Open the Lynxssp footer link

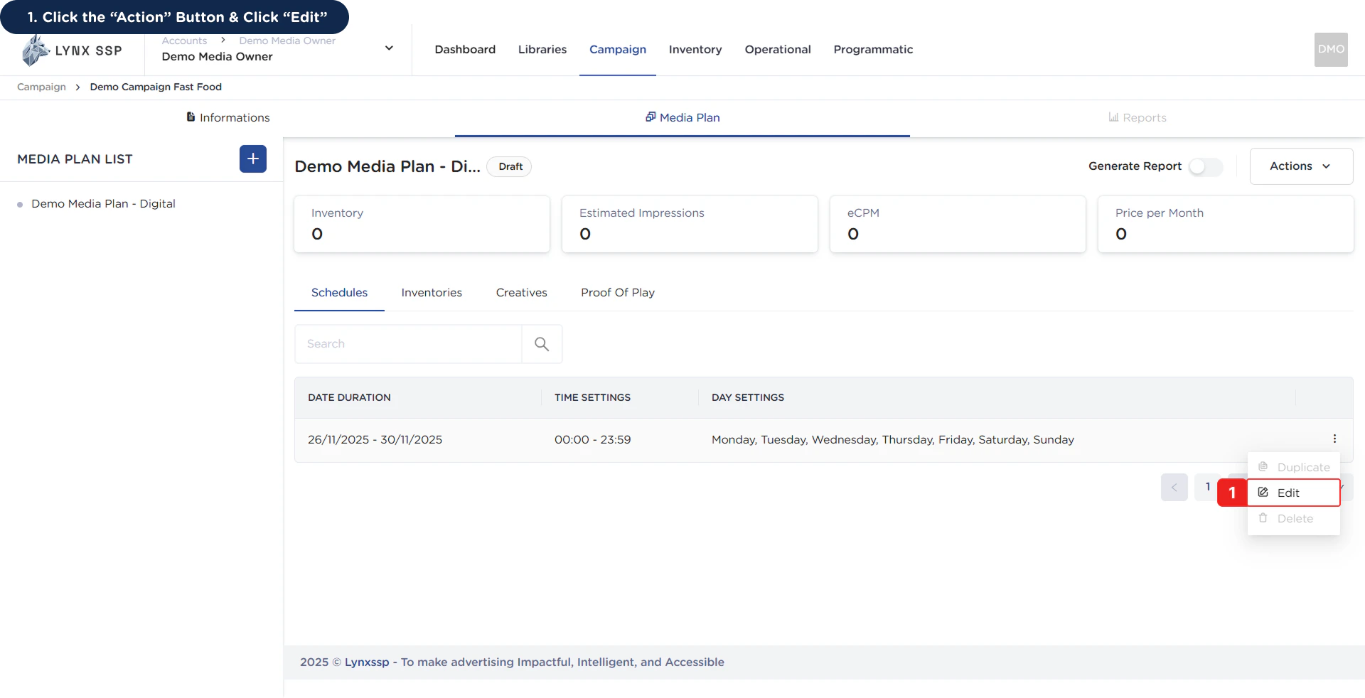pyautogui.click(x=367, y=662)
